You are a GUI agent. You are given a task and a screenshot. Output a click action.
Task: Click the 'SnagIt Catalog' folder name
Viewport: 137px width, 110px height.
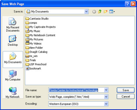click(38, 52)
